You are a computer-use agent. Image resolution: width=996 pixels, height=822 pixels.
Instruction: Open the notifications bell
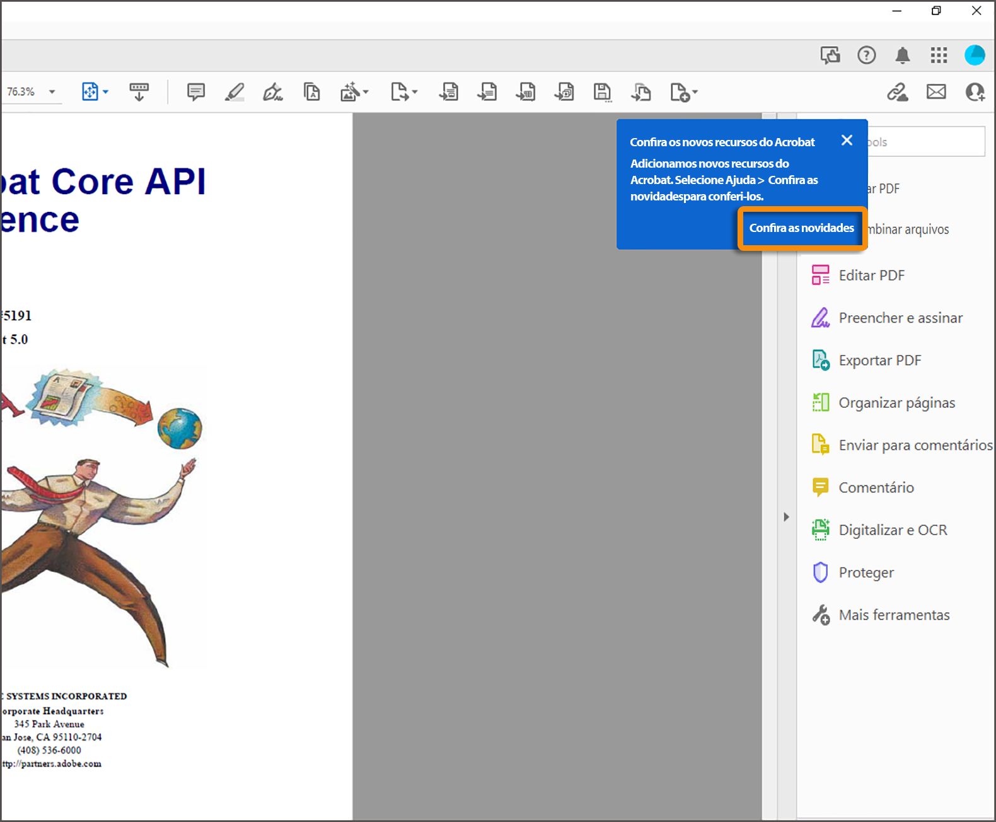pos(903,55)
